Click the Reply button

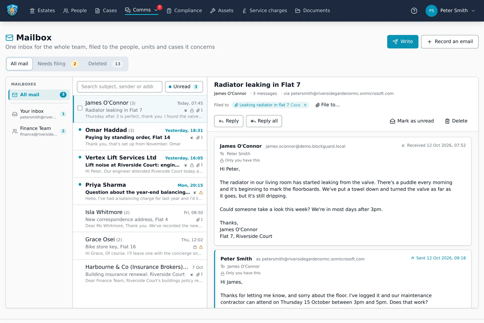pyautogui.click(x=229, y=121)
